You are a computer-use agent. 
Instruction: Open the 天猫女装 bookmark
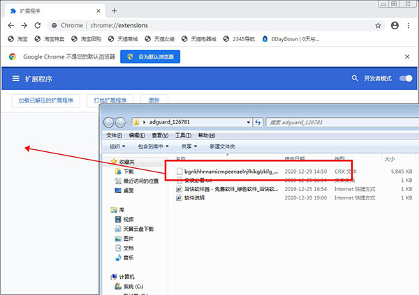[x=160, y=39]
